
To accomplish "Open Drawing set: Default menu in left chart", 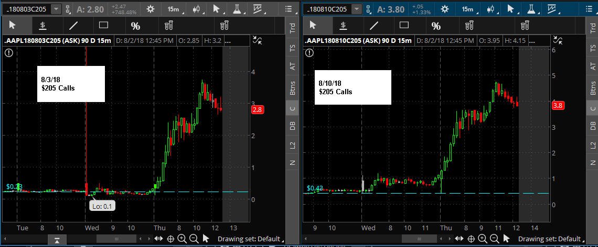I will pyautogui.click(x=249, y=239).
